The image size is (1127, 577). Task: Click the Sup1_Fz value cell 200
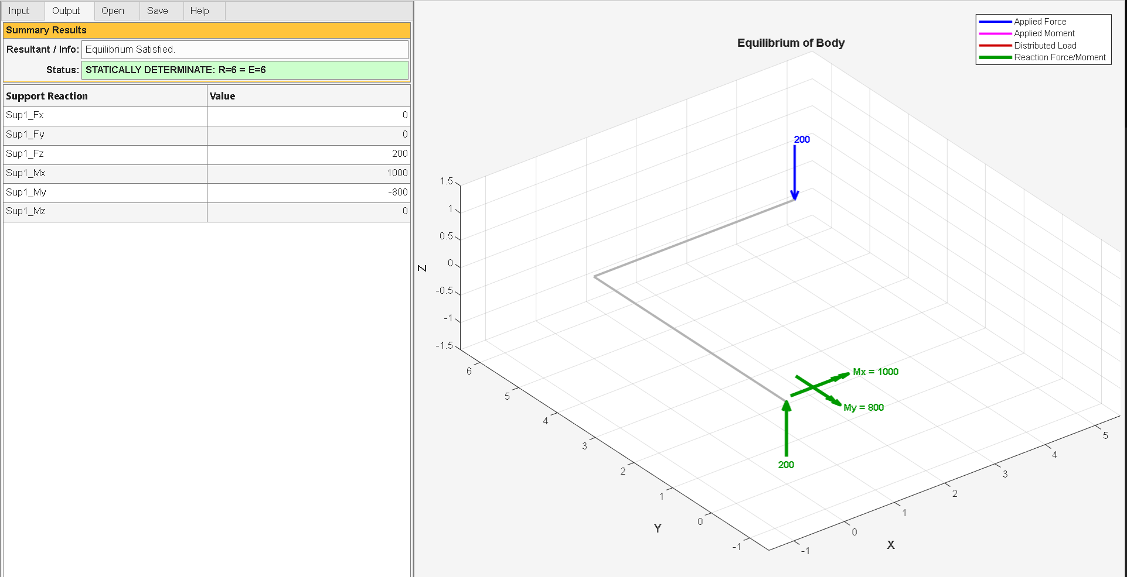coord(309,154)
